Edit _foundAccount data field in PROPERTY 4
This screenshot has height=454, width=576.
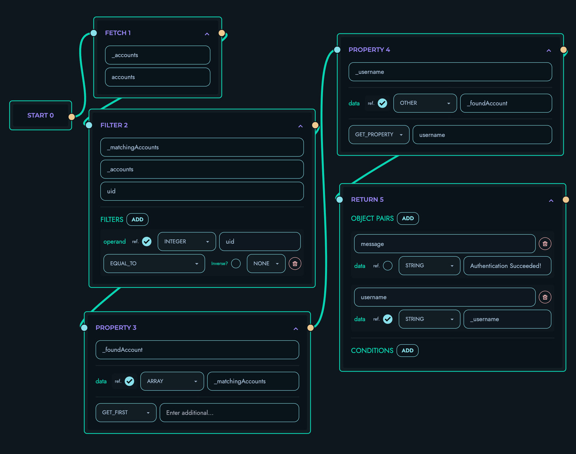tap(506, 103)
